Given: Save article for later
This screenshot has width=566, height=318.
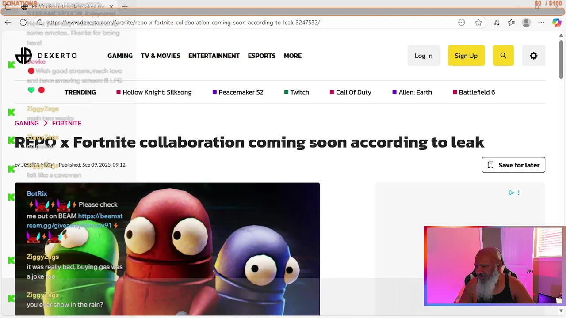Looking at the screenshot, I should click(x=513, y=165).
